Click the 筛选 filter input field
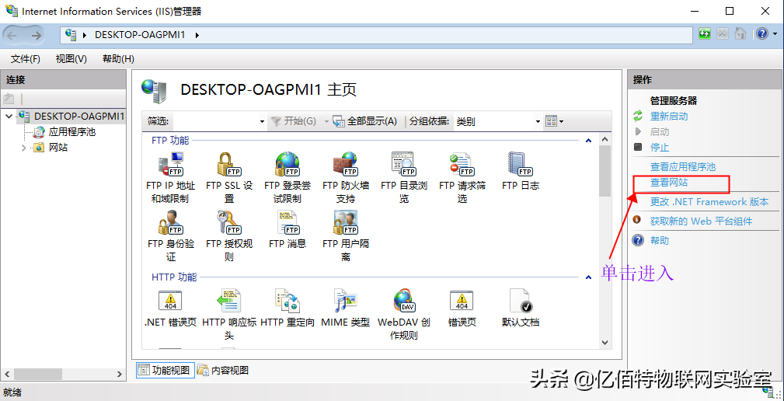 (x=216, y=121)
